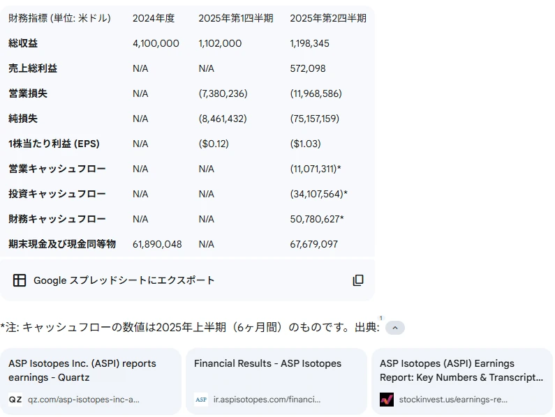Click Google スプレッドシートにエクスポート label

124,280
